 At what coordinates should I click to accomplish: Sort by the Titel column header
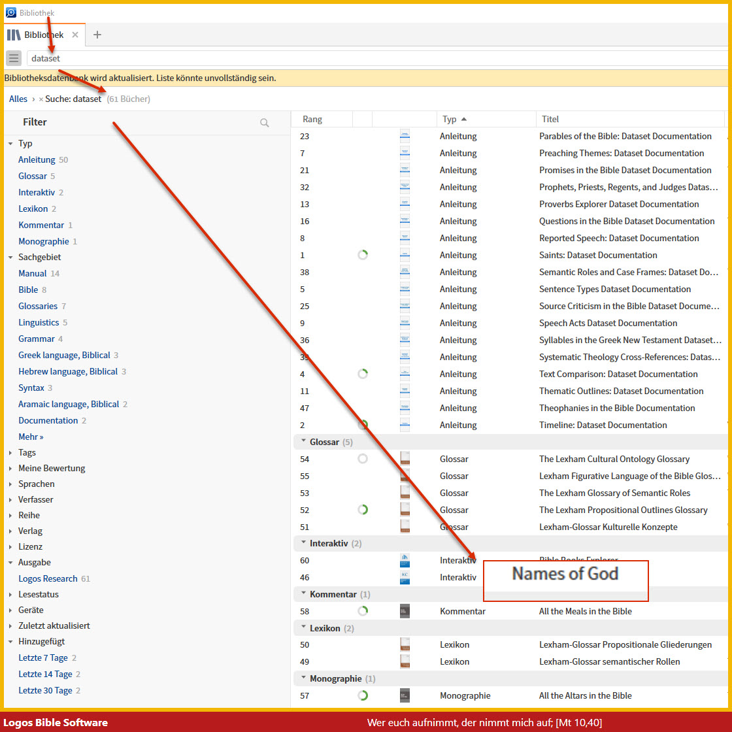pyautogui.click(x=550, y=119)
